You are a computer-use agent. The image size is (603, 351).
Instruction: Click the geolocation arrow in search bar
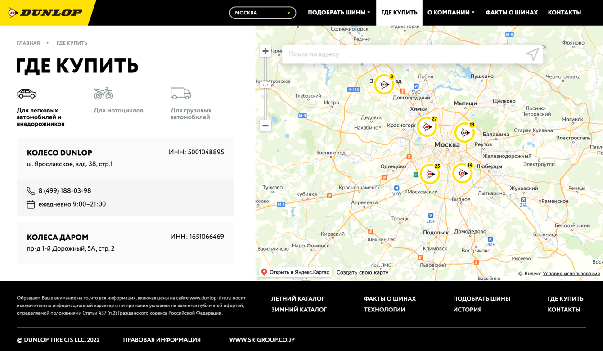[x=532, y=54]
